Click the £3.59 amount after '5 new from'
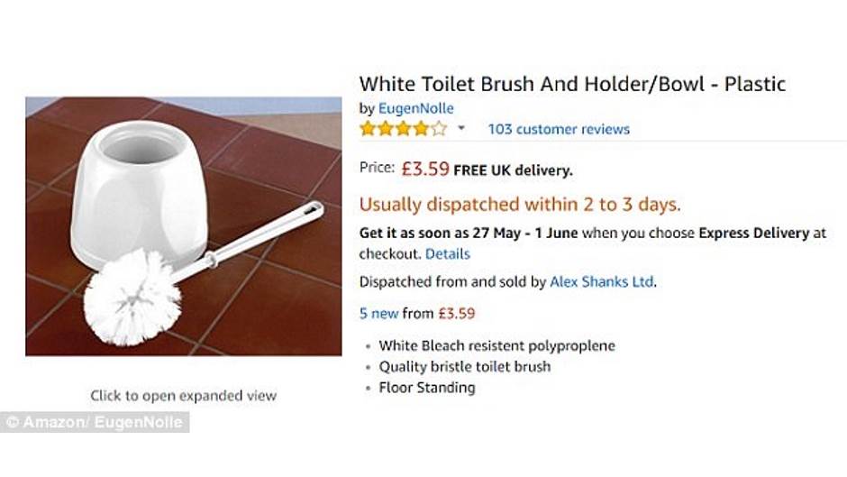 [x=456, y=314]
